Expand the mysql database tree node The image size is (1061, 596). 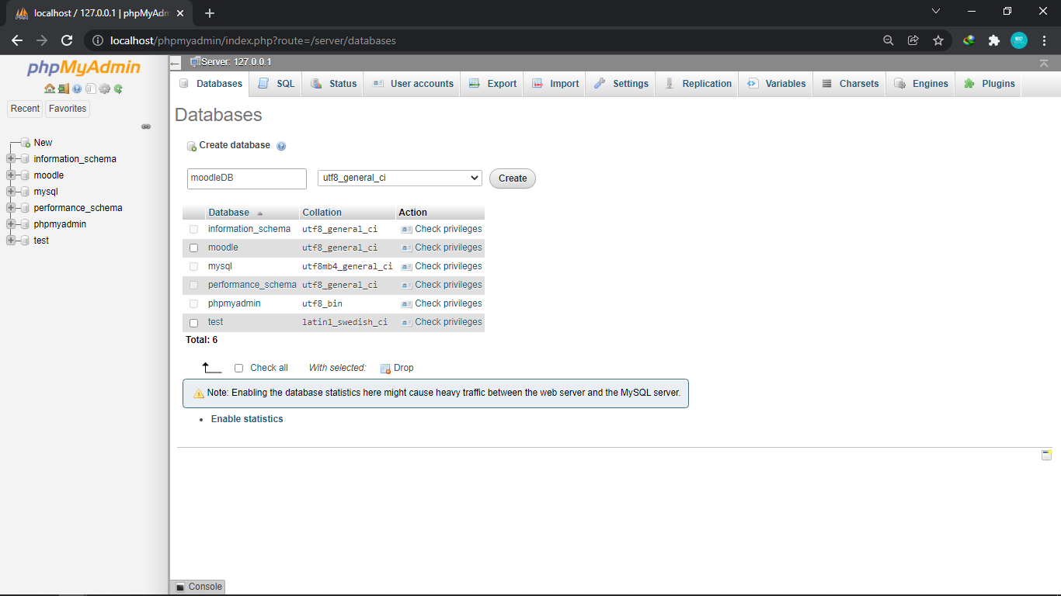tap(11, 192)
